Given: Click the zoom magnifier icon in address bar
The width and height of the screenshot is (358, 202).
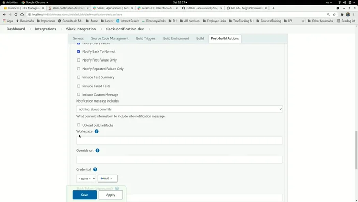Looking at the screenshot, I should pyautogui.click(x=328, y=15).
